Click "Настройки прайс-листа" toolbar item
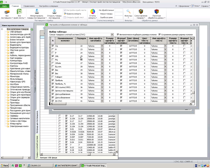Screen dimensions: 210x168 [x=75, y=10]
